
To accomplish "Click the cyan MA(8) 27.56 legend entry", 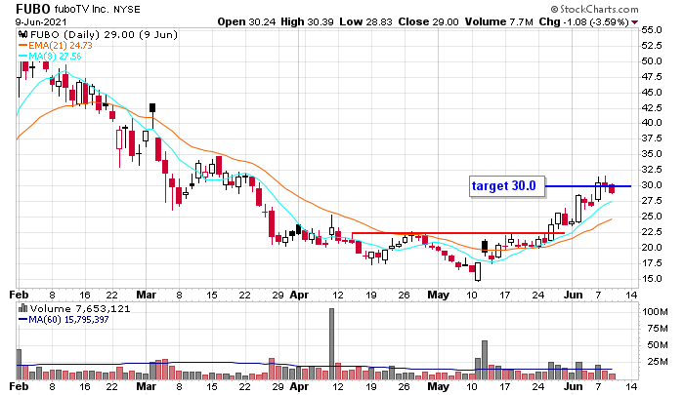I will pyautogui.click(x=50, y=57).
